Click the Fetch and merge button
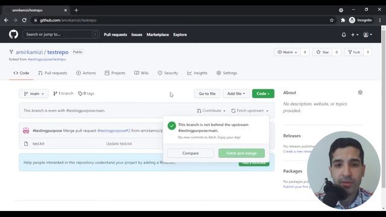The width and height of the screenshot is (386, 217). click(x=241, y=153)
